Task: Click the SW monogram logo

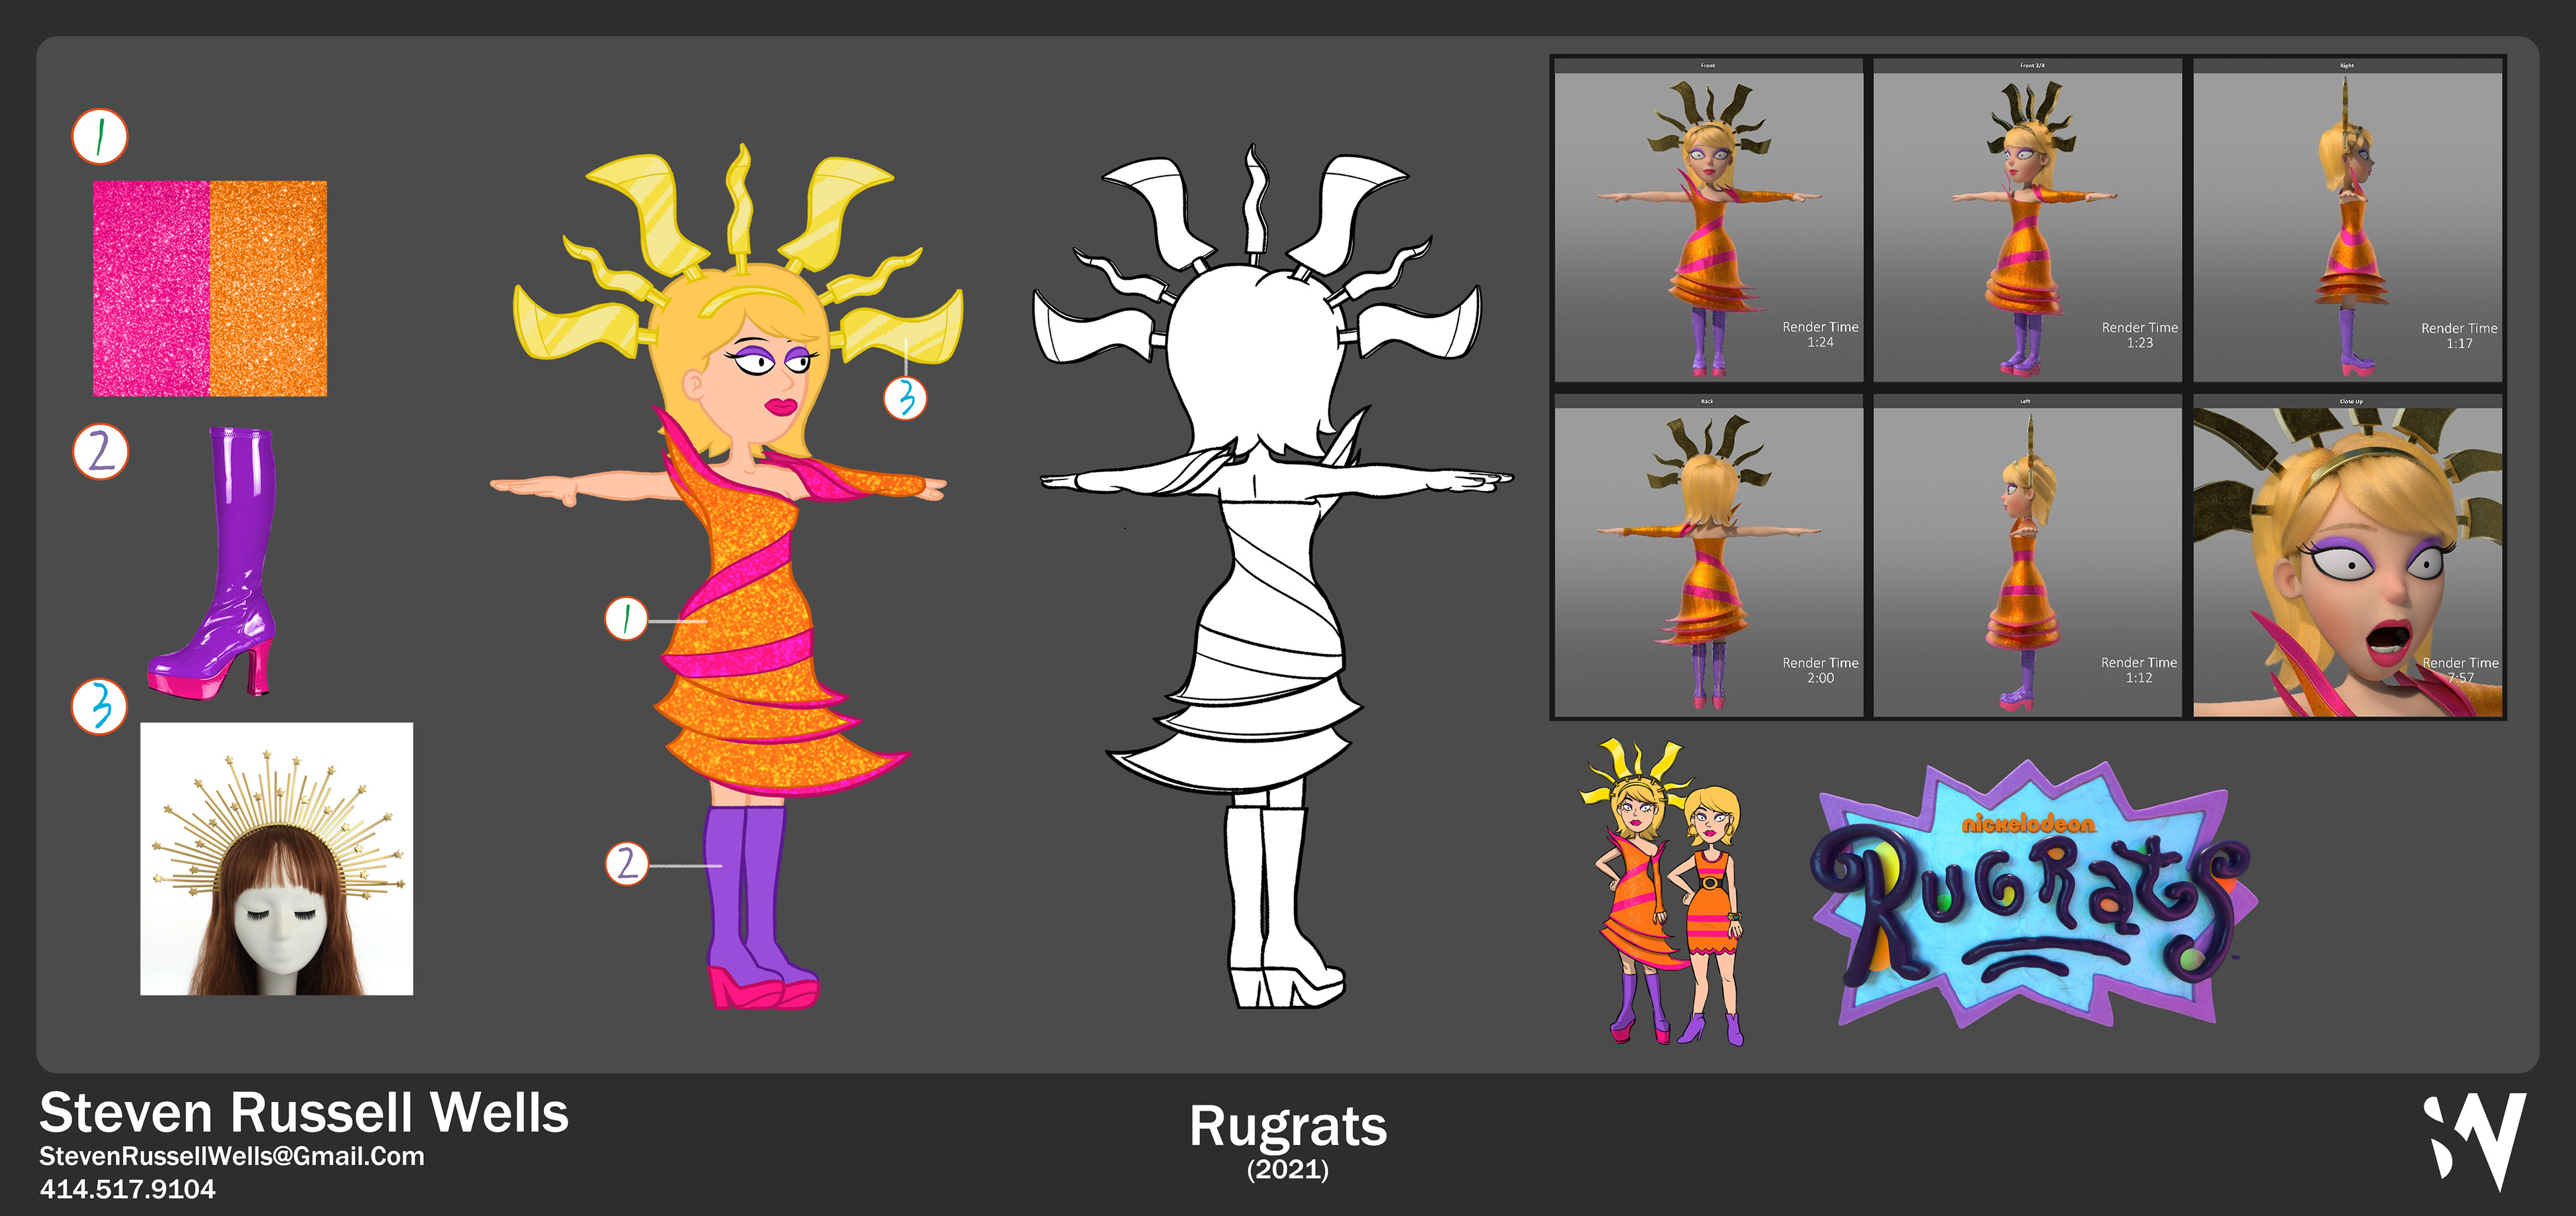Action: point(2475,1140)
